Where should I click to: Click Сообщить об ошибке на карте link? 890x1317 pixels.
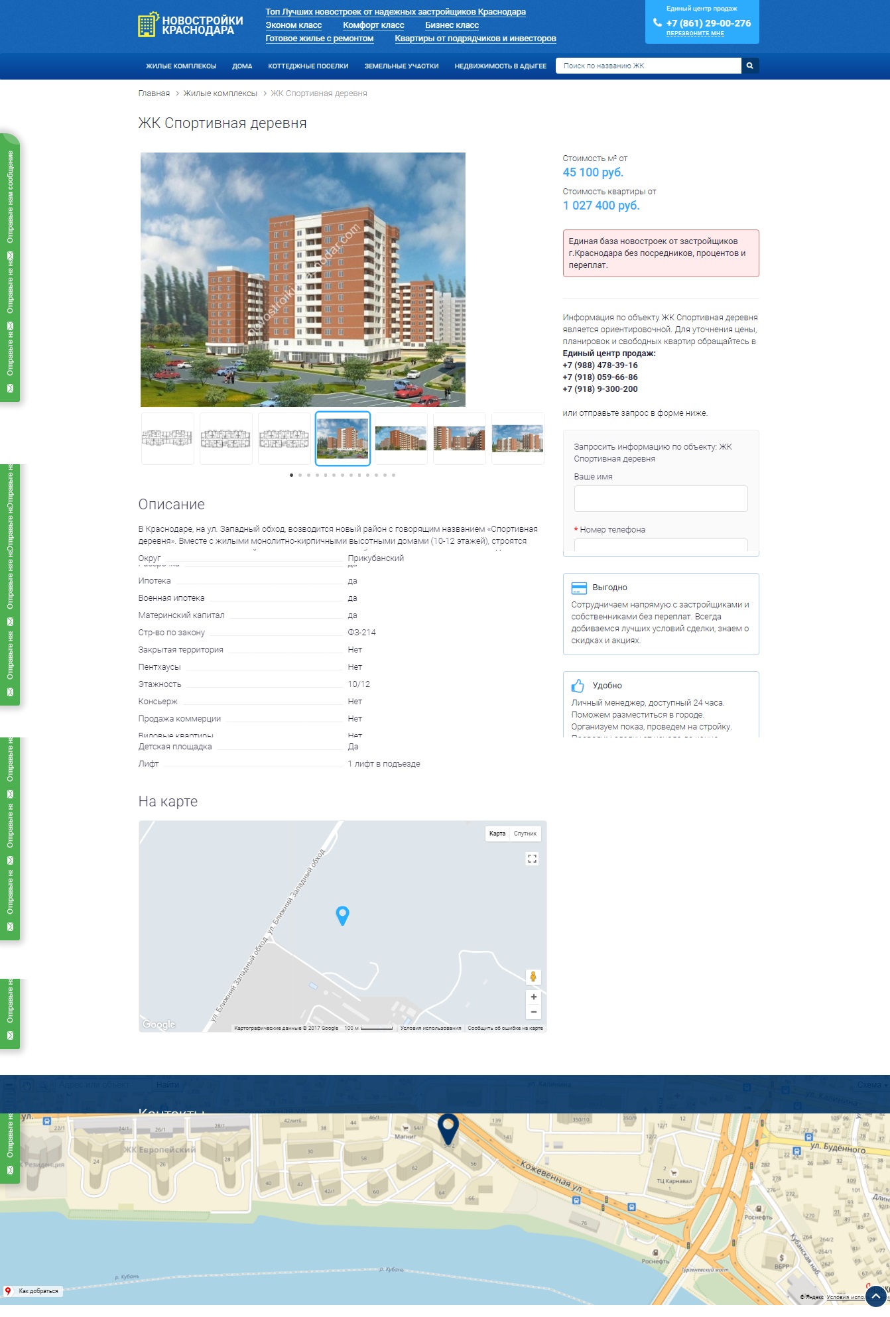click(x=505, y=1028)
